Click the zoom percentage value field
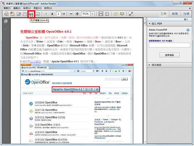Image resolution: width=194 pixels, height=146 pixels. point(86,14)
